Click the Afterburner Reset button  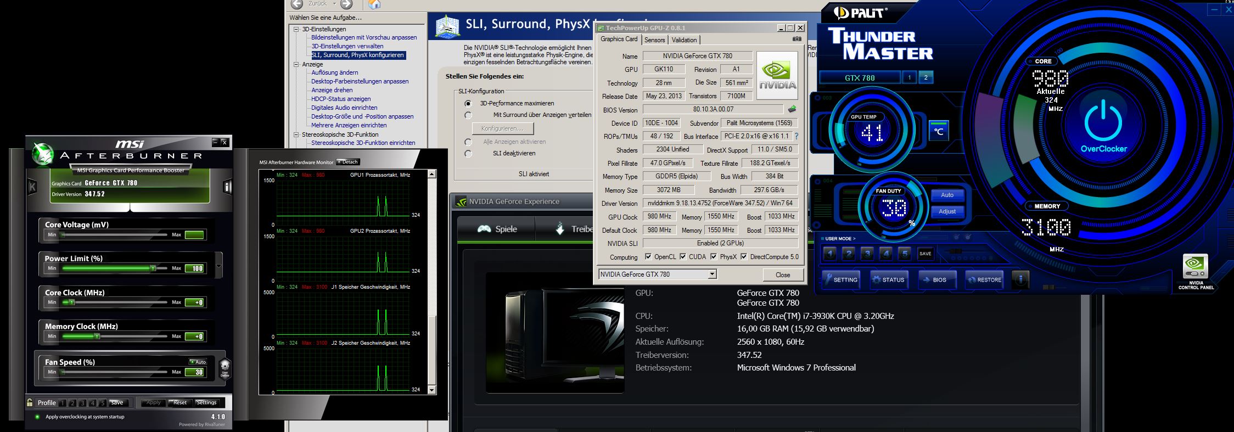coord(179,402)
